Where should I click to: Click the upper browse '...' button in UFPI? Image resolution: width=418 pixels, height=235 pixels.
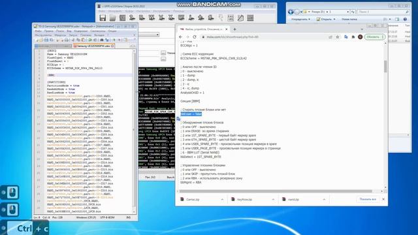[163, 53]
